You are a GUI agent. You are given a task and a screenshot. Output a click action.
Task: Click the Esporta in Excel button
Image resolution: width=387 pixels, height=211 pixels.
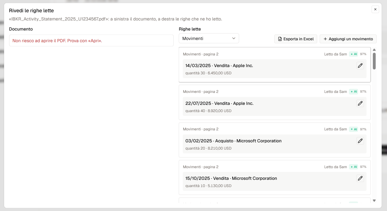click(296, 39)
